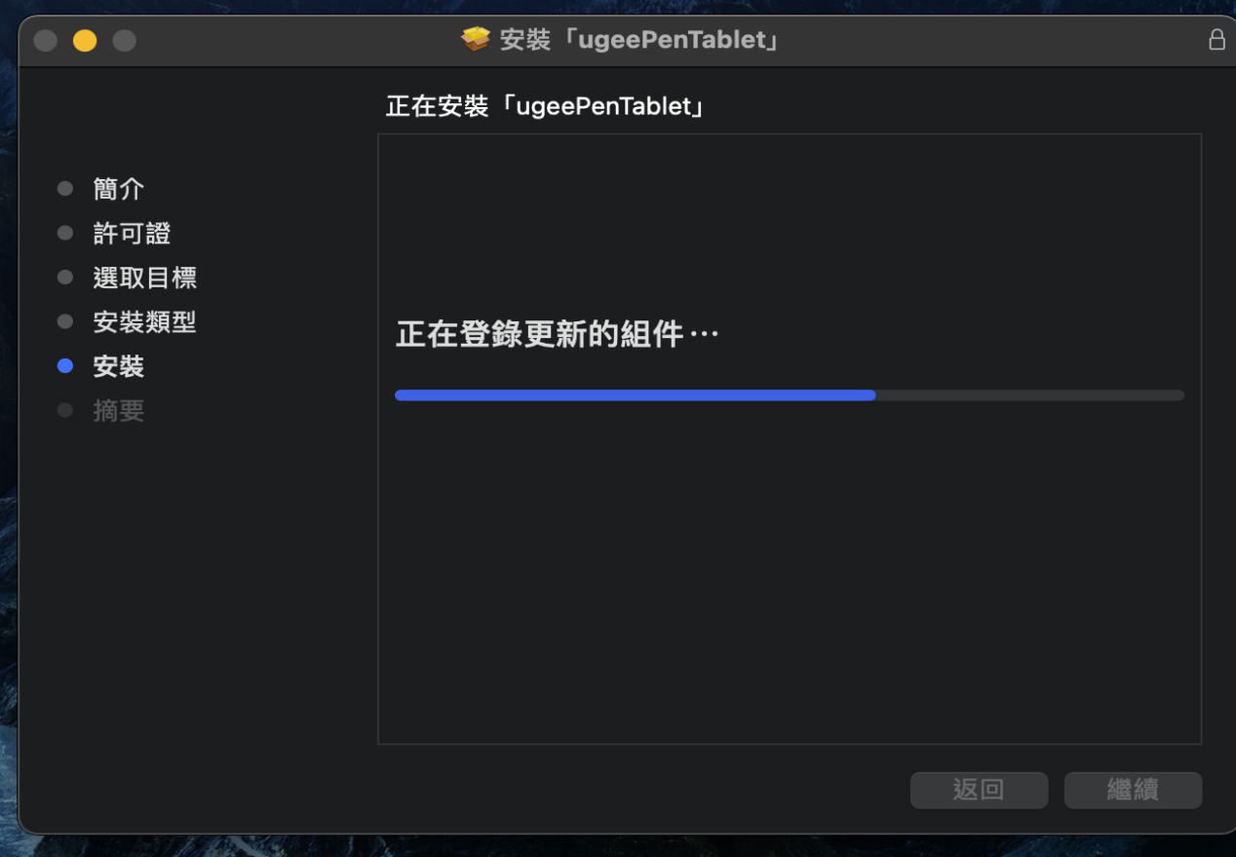
Task: Click the 繼續 button
Action: click(x=1133, y=790)
